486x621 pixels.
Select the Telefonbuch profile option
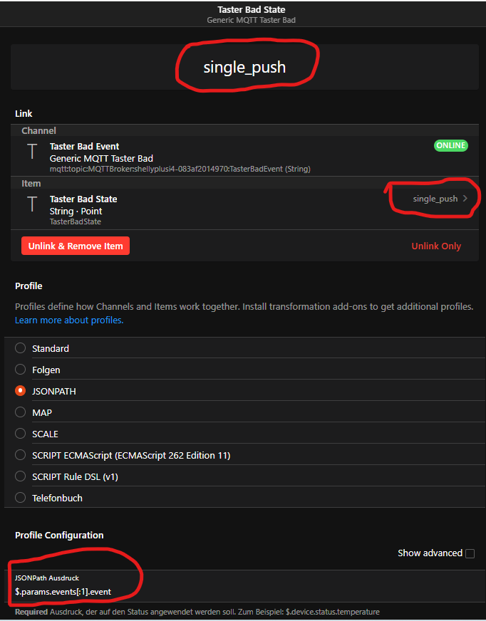click(x=20, y=498)
